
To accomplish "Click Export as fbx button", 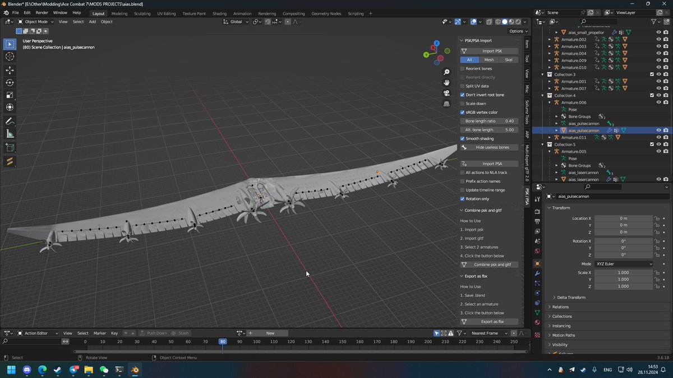I will pos(489,321).
